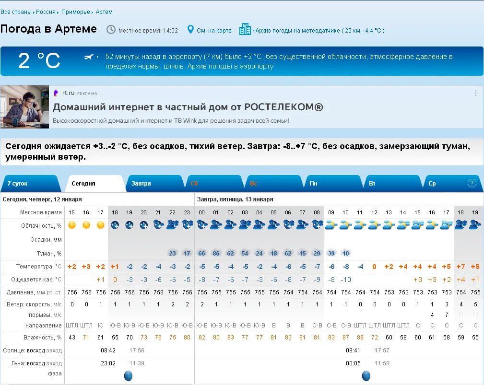Click Сегодня, четверг, 12 января heading
Image resolution: width=484 pixels, height=385 pixels.
point(42,199)
